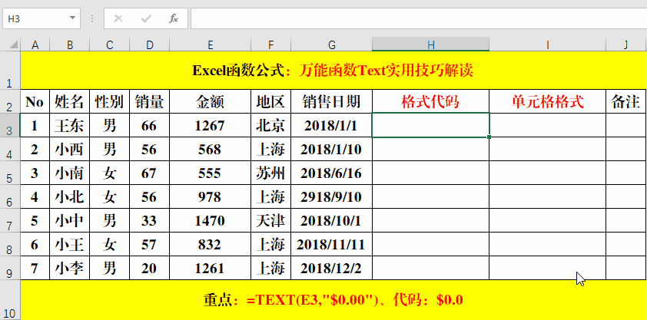647x320 pixels.
Task: Click the 'No' header cell
Action: [35, 101]
